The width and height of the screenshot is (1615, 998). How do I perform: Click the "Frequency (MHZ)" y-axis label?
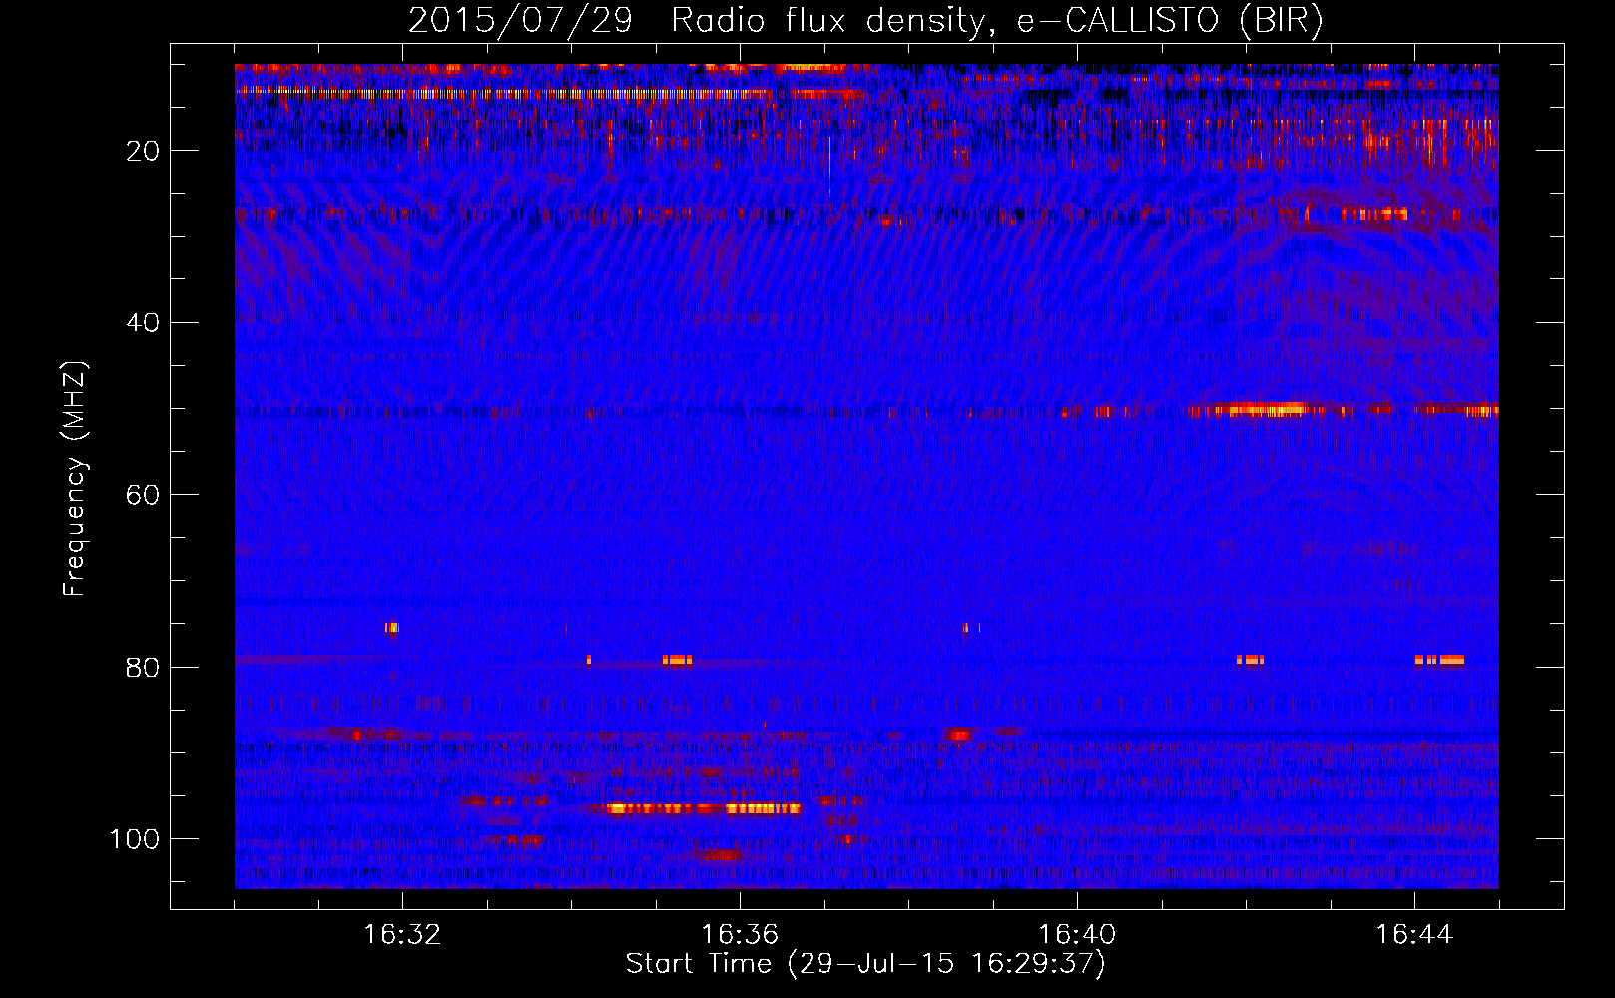tap(75, 479)
